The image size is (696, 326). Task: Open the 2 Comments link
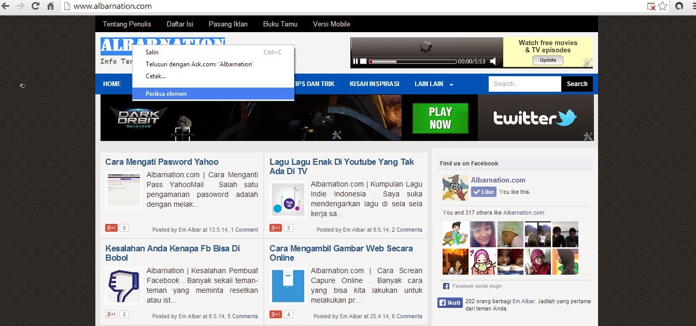pyautogui.click(x=407, y=230)
